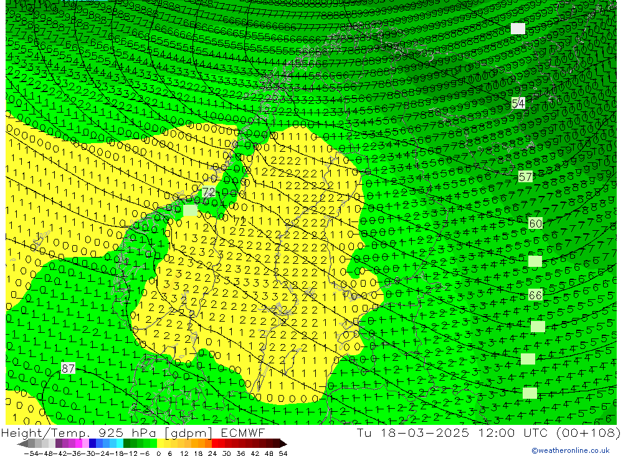Click the 48 value on the temperature scale
623x456 pixels.
[269, 454]
